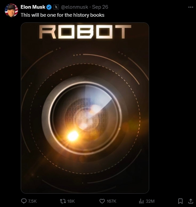Open the view analytics bar chart icon
The width and height of the screenshot is (196, 207).
pyautogui.click(x=141, y=201)
